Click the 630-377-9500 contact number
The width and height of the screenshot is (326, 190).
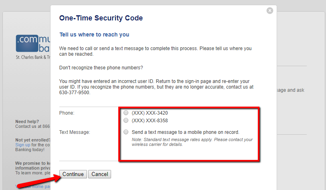coord(74,93)
